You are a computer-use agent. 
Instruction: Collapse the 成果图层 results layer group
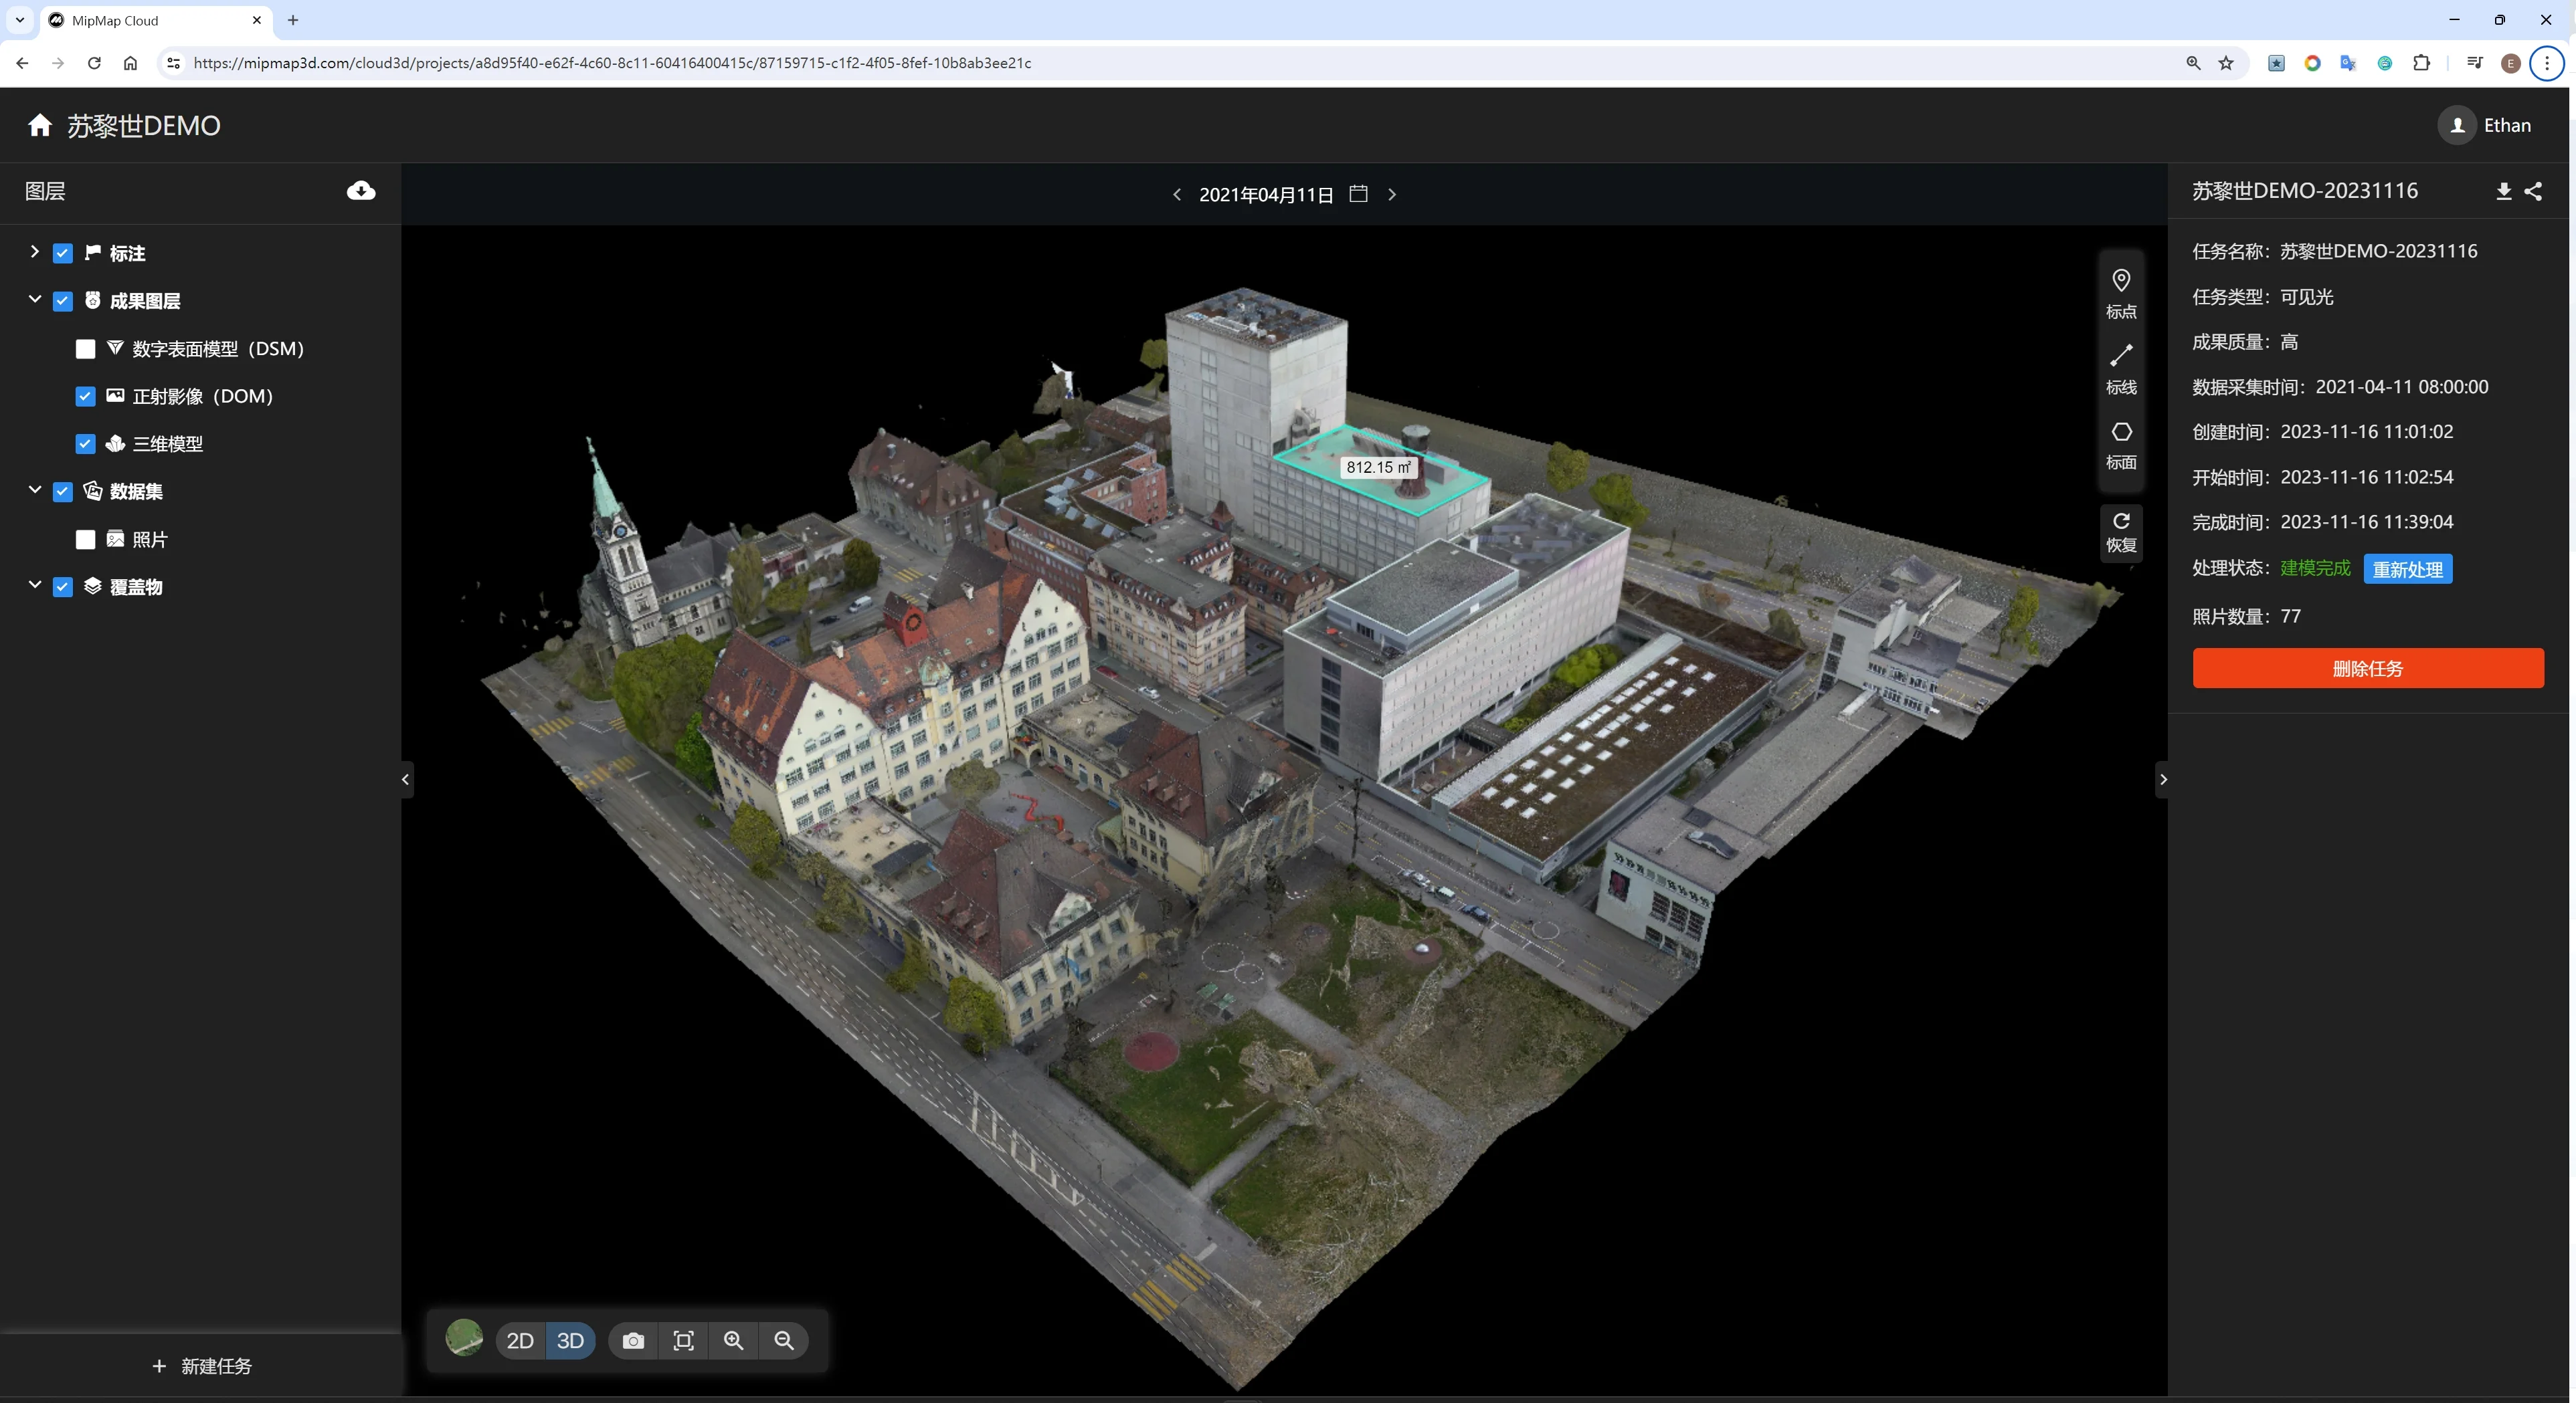click(34, 300)
